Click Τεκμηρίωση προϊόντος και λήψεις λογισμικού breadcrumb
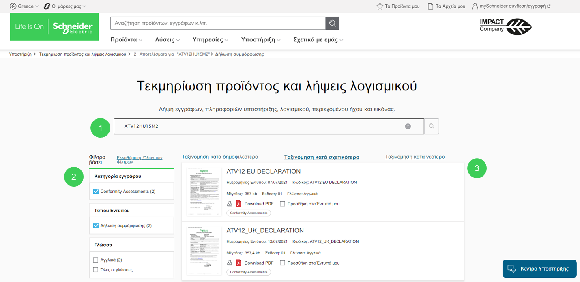 point(83,54)
